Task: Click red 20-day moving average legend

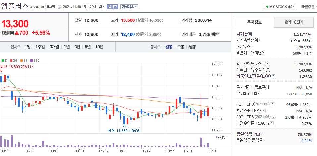Action: point(13,60)
